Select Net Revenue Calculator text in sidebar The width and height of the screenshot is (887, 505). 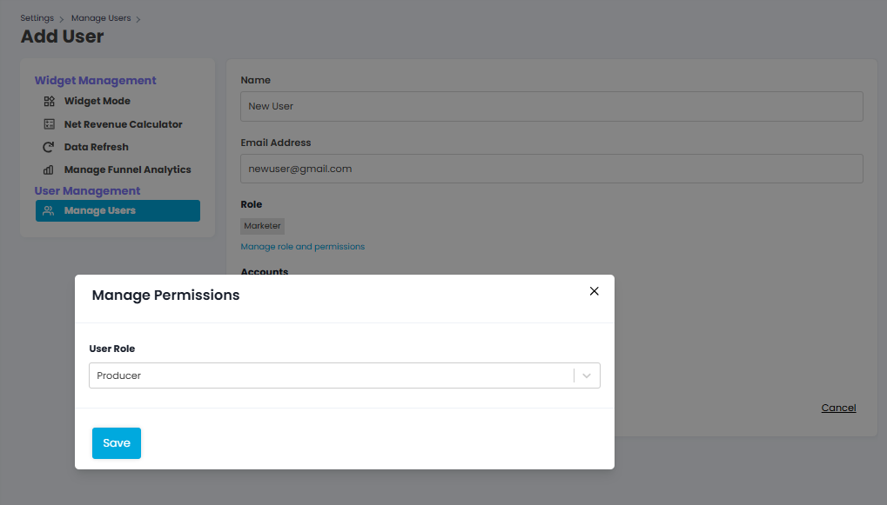[x=124, y=124]
